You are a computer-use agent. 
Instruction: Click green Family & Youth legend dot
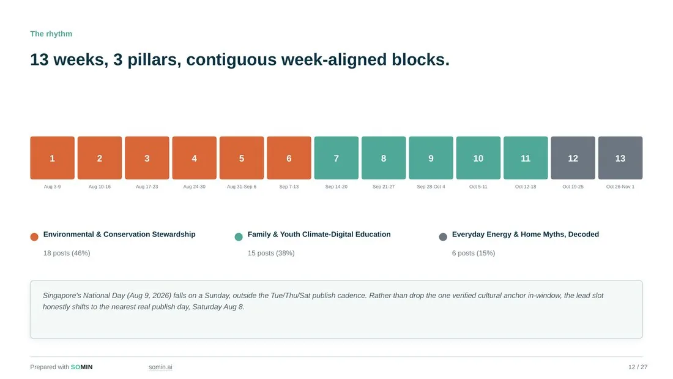tap(239, 237)
